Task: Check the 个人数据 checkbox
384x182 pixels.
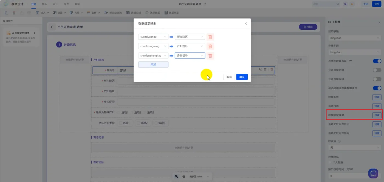Action: [x=330, y=162]
